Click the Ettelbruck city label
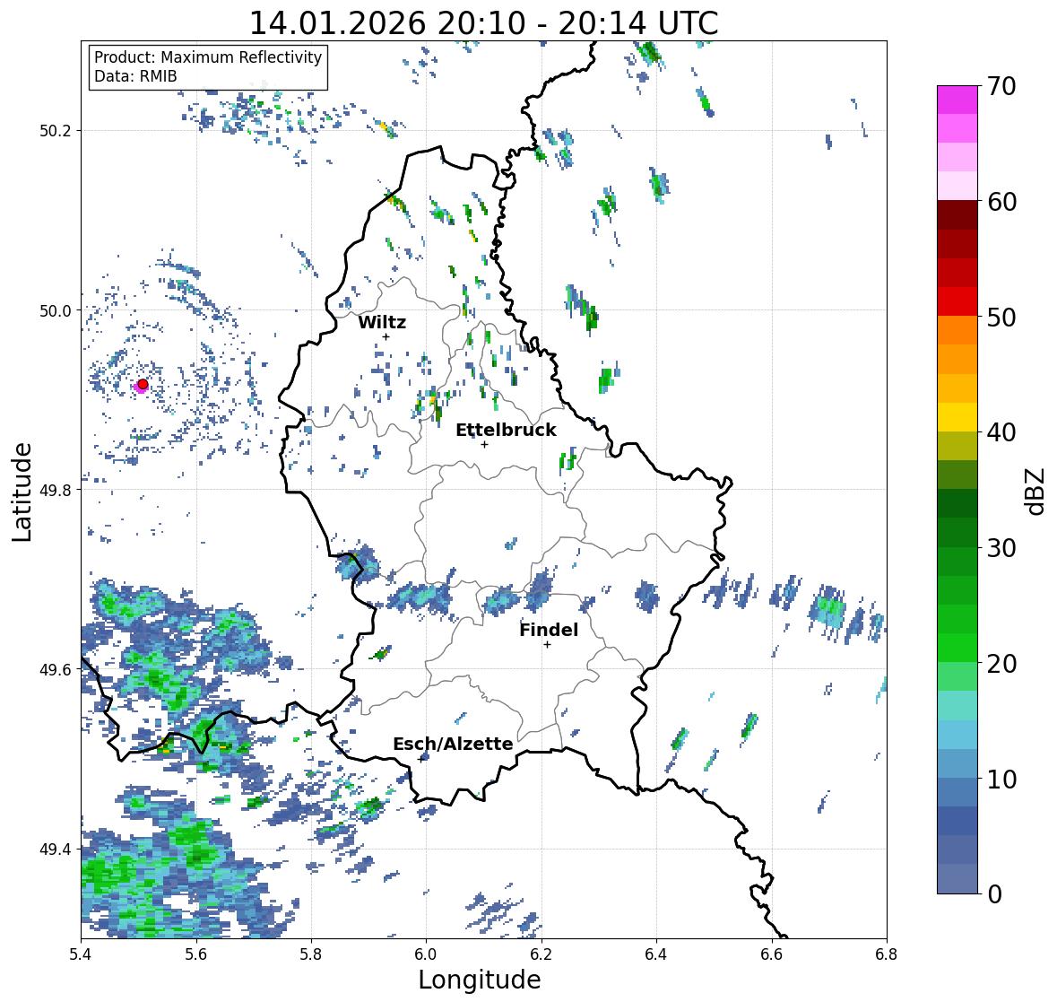This screenshot has height=1002, width=1057. coord(506,430)
